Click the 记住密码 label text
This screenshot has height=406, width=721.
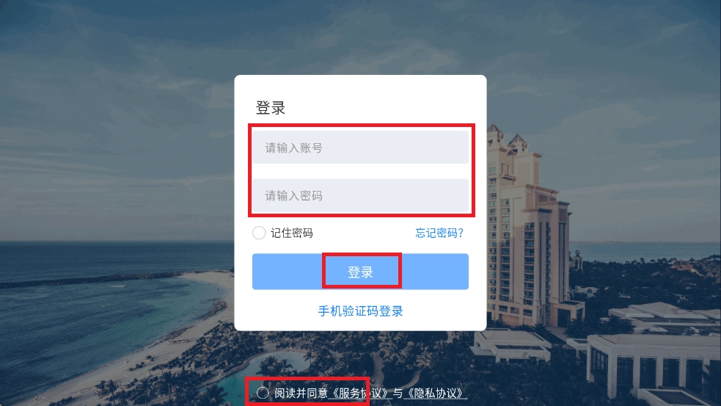click(x=291, y=233)
